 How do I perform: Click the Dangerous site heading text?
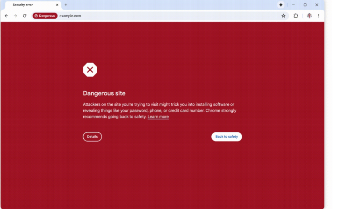coord(104,94)
